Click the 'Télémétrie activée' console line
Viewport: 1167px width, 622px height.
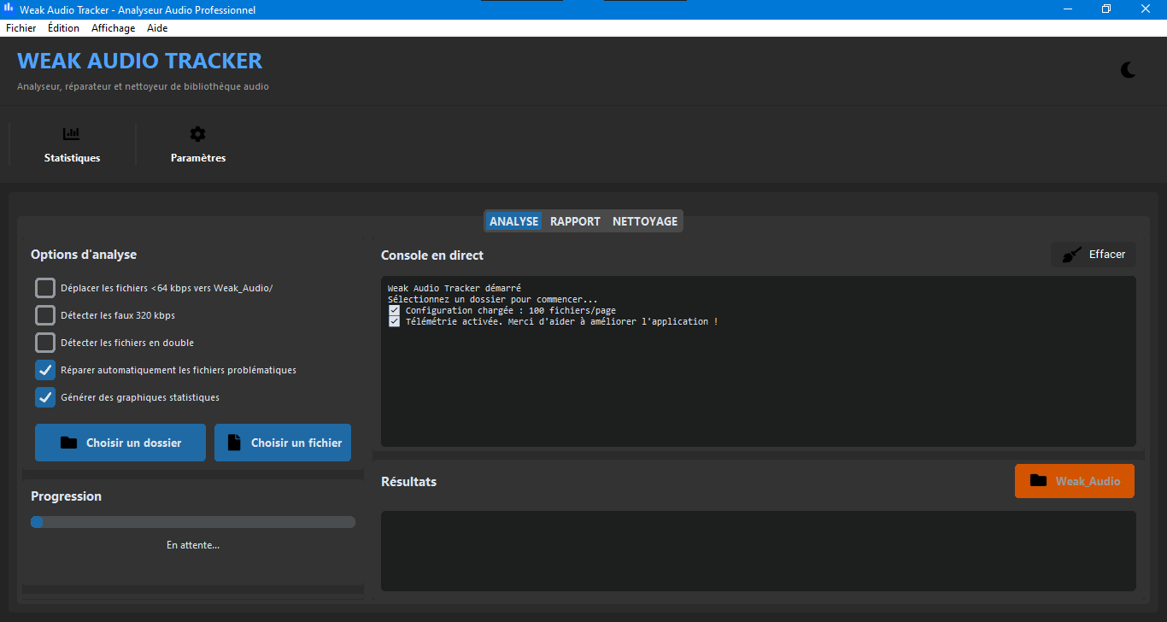tap(553, 321)
